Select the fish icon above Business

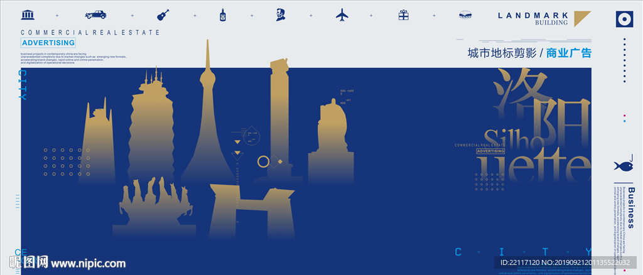[x=624, y=165]
